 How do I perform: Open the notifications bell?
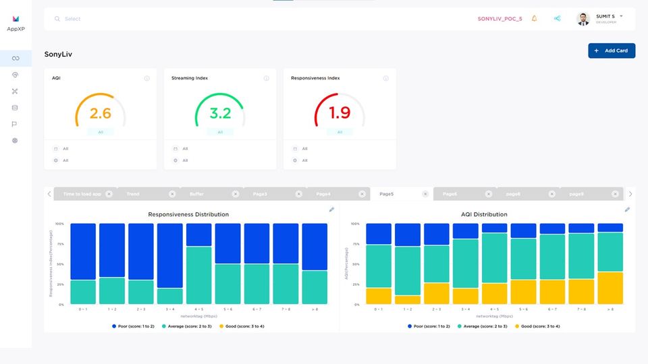point(535,19)
